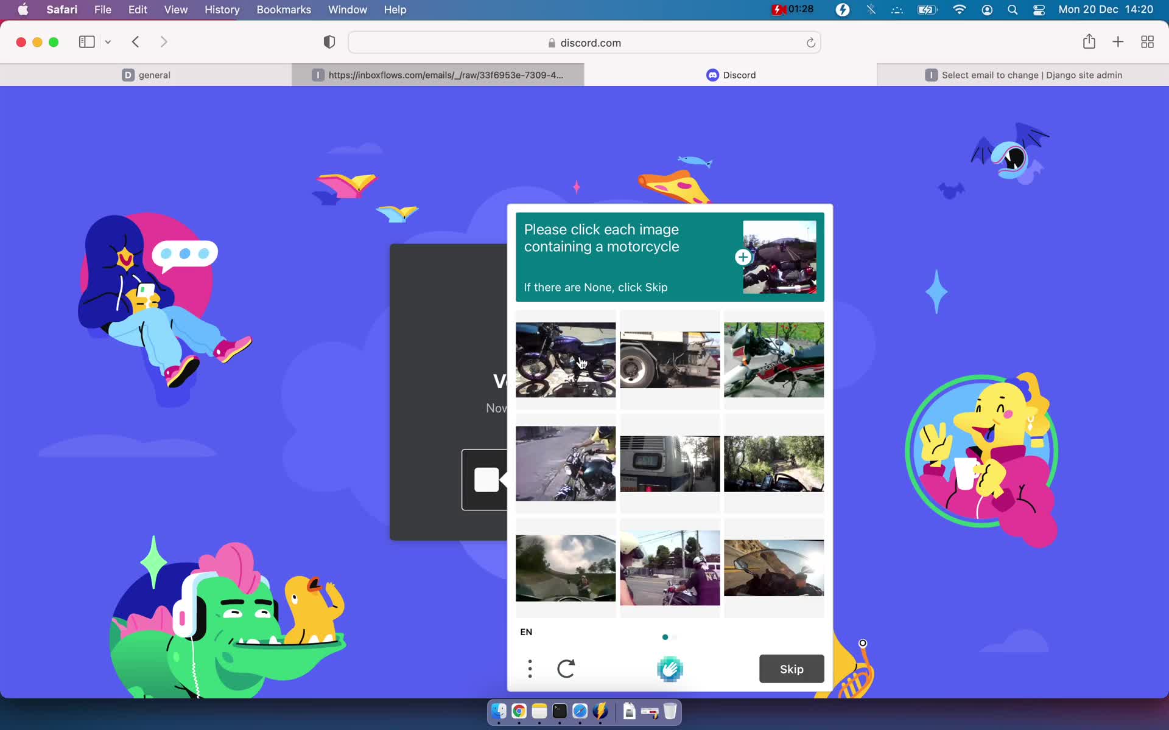Switch to the inboxflows.com emails tab
This screenshot has height=730, width=1169.
[438, 75]
